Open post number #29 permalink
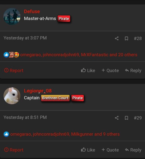This screenshot has width=145, height=159. 138,118
